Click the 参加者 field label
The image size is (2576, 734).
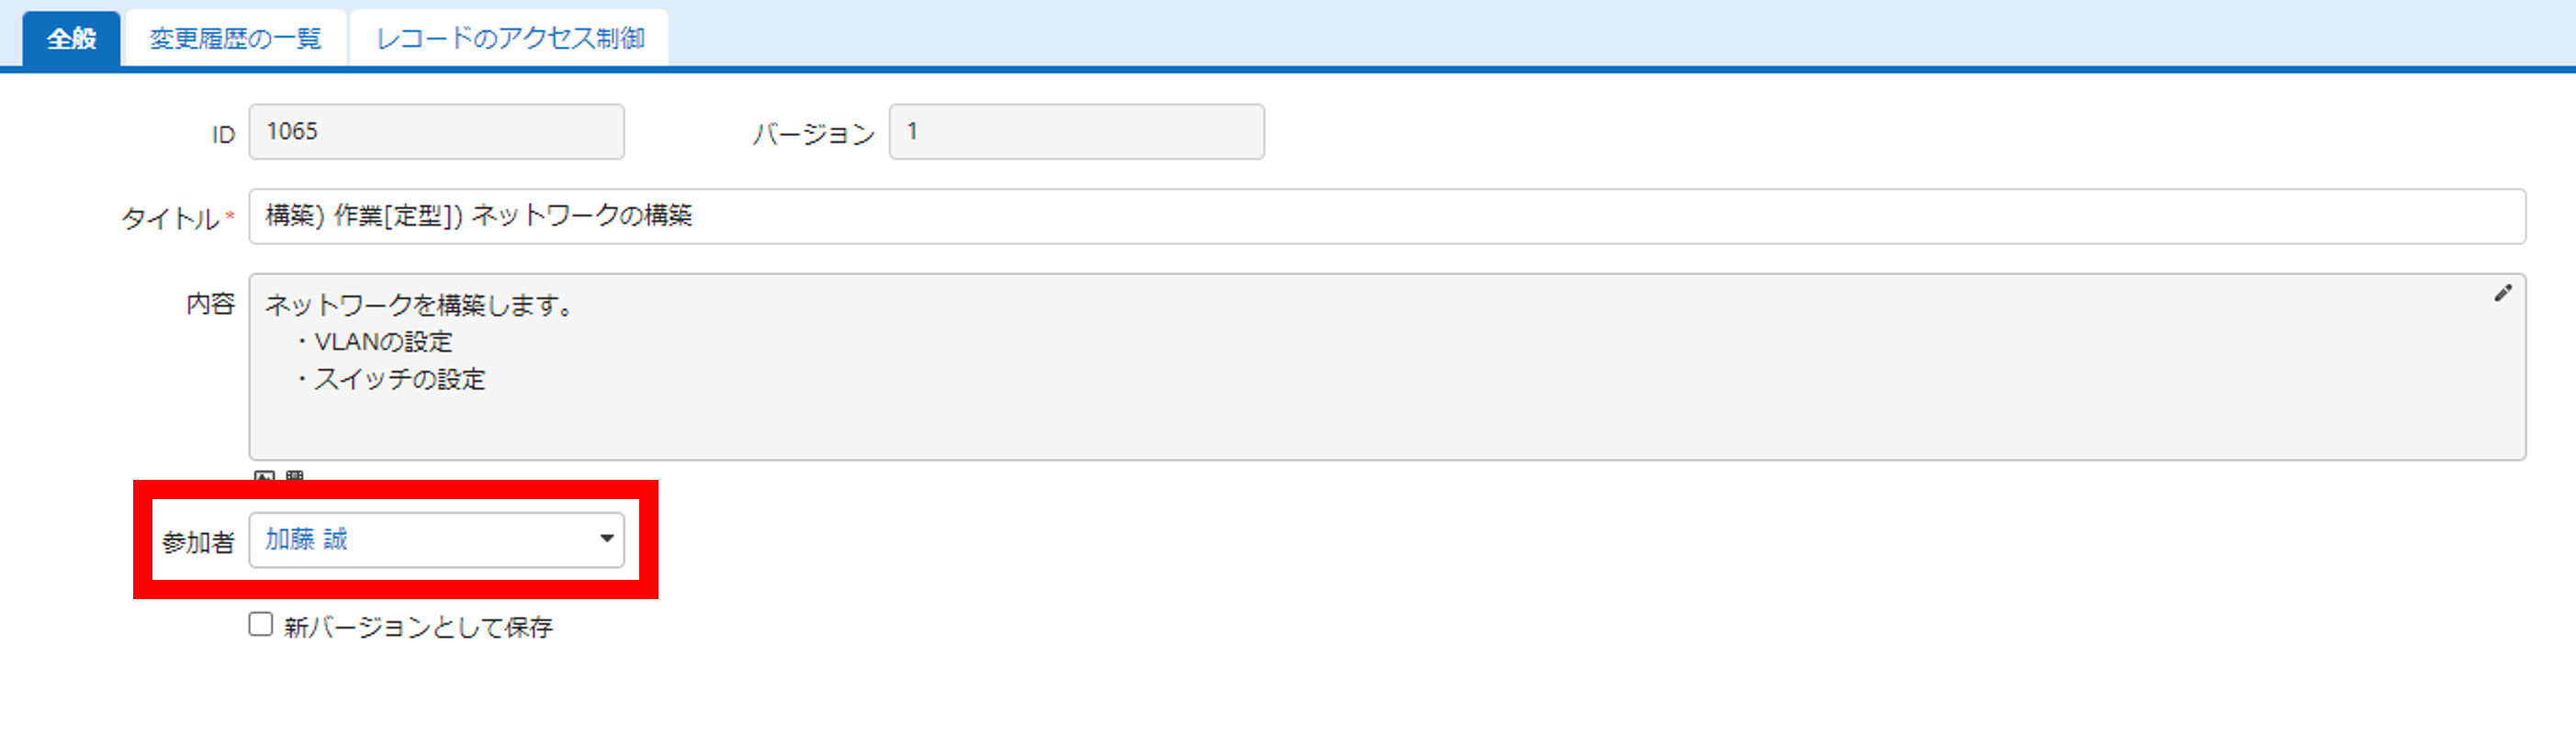click(x=198, y=541)
